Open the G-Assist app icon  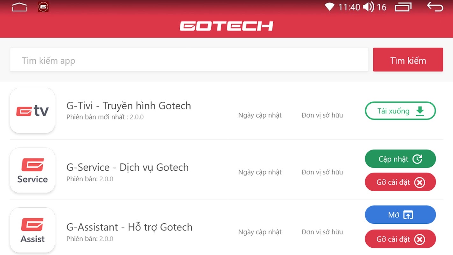tap(32, 230)
